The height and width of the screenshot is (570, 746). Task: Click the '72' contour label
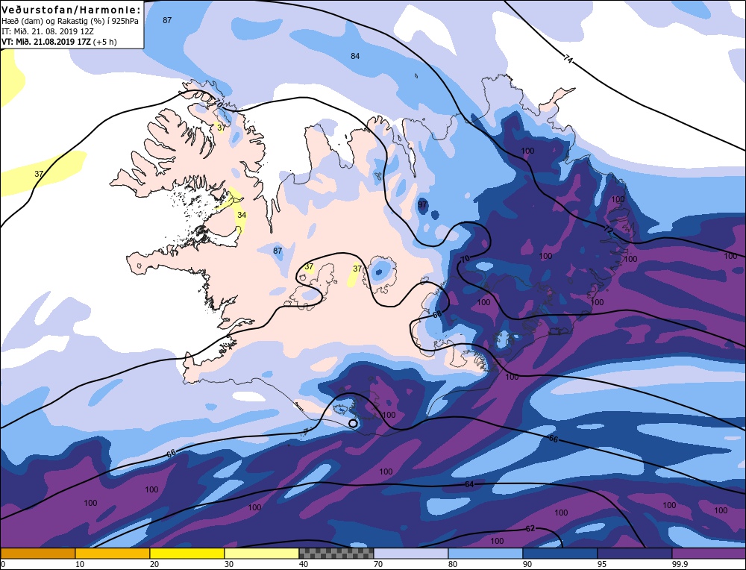click(608, 230)
